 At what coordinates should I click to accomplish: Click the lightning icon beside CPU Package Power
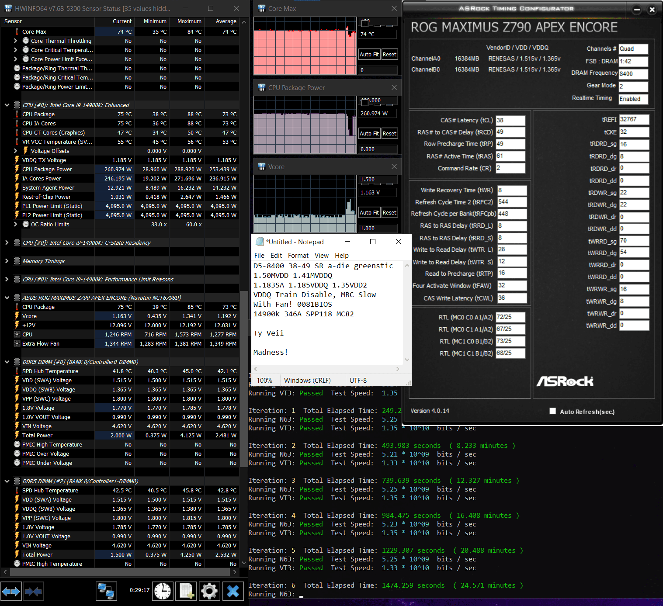17,169
